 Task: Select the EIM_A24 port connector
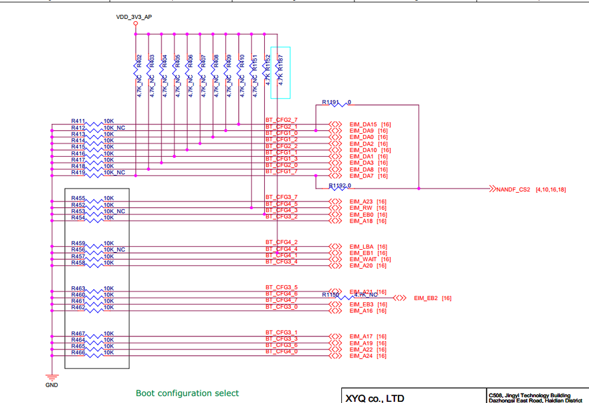point(335,356)
